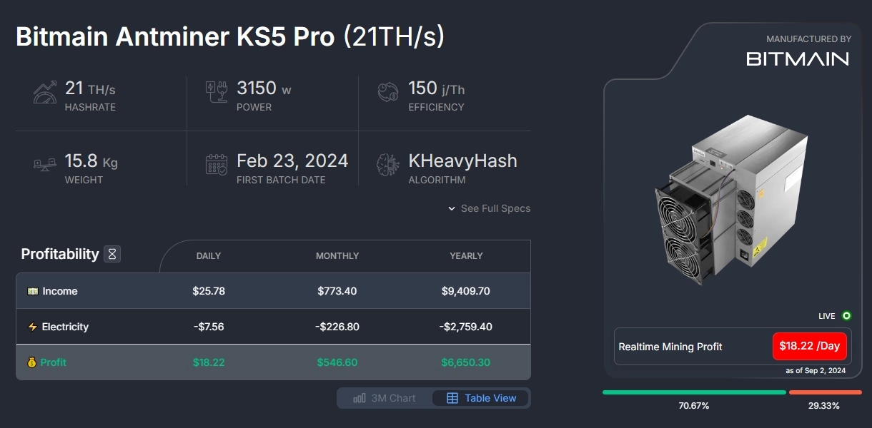The height and width of the screenshot is (428, 872).
Task: Select the brain icon beside KHeavyHash algorithm
Action: 387,164
